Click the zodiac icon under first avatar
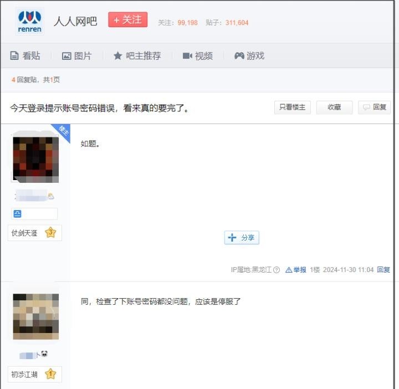 (17, 214)
